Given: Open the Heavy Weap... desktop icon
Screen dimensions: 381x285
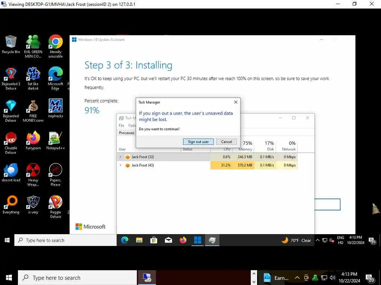Looking at the screenshot, I should coord(33,175).
